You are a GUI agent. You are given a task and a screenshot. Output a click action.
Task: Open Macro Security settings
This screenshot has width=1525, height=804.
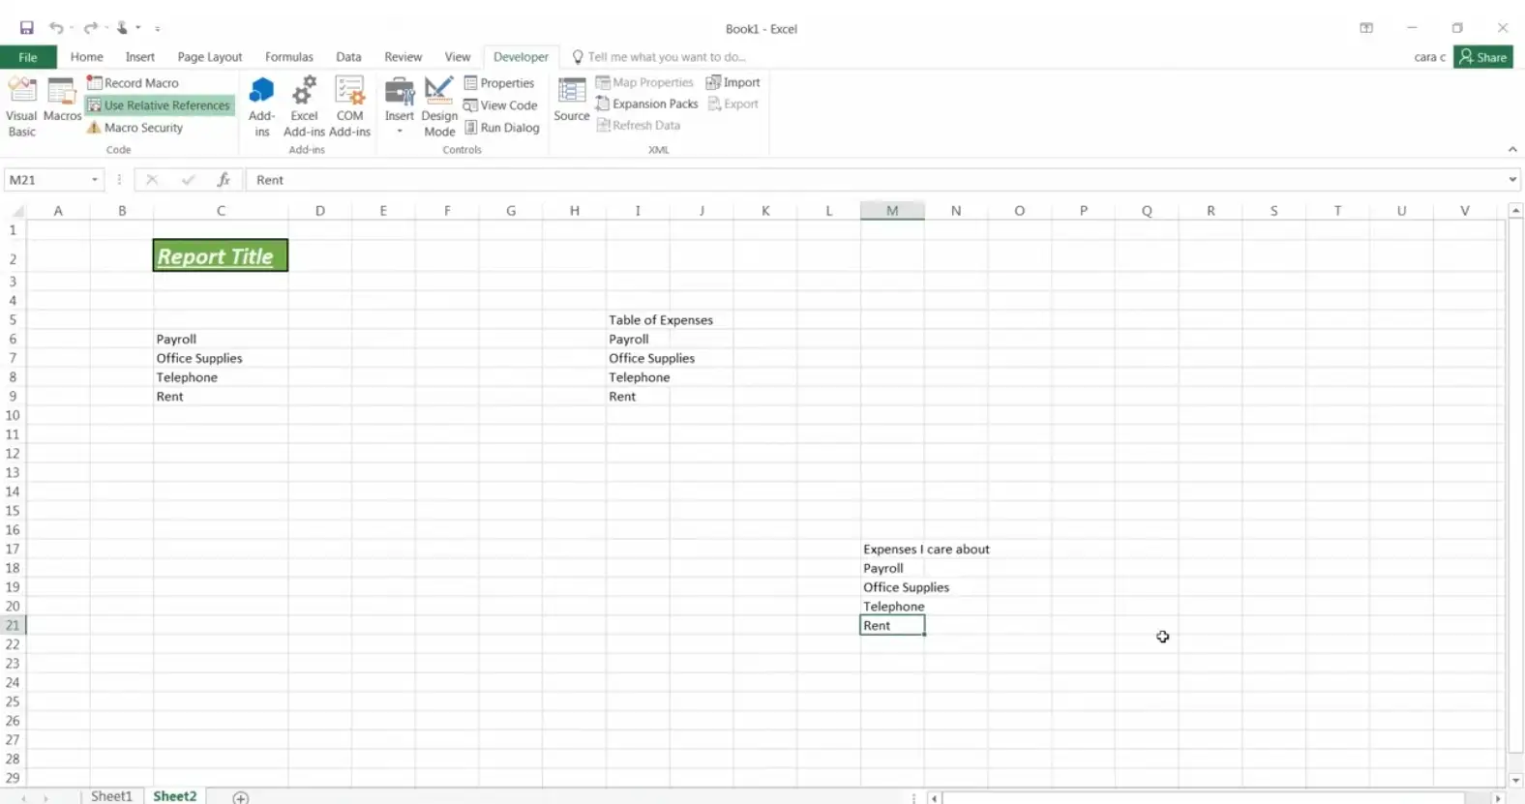pyautogui.click(x=135, y=128)
